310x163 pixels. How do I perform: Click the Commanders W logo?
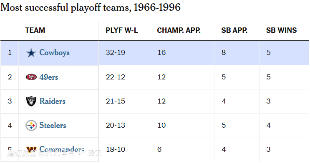coord(31,149)
